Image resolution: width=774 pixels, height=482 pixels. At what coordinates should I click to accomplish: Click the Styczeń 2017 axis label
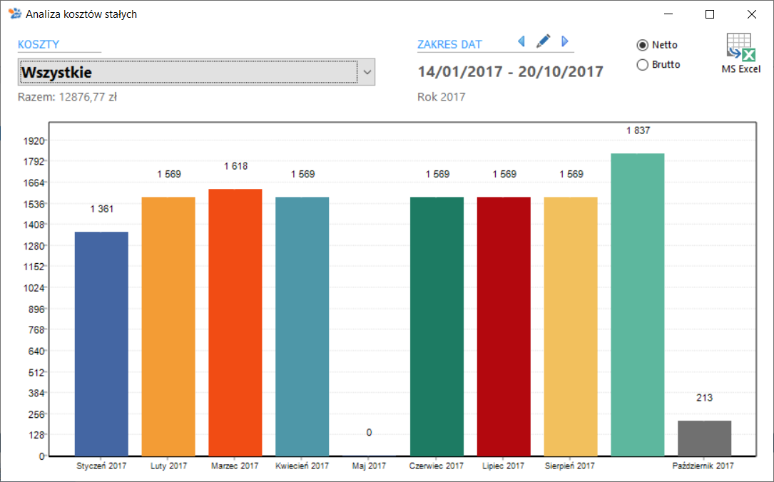[102, 466]
